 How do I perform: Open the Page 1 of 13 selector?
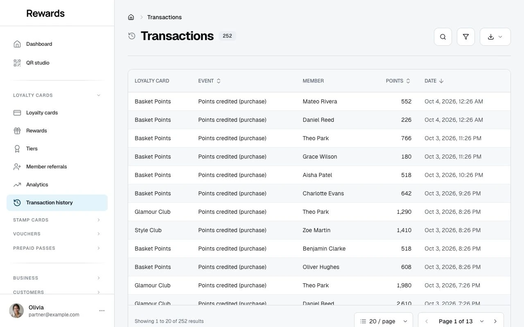(461, 321)
